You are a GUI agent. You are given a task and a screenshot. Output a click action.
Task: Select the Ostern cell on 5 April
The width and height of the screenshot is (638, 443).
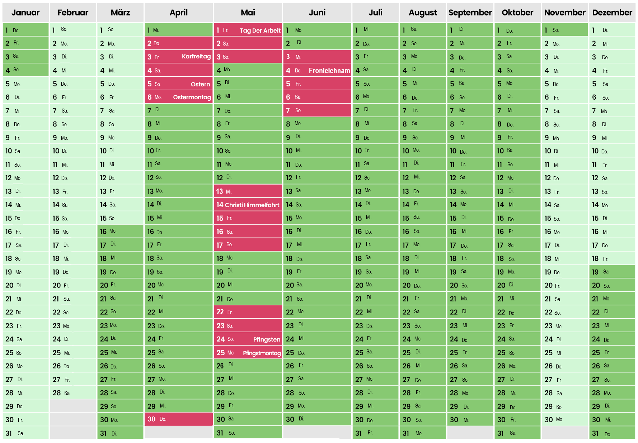179,84
